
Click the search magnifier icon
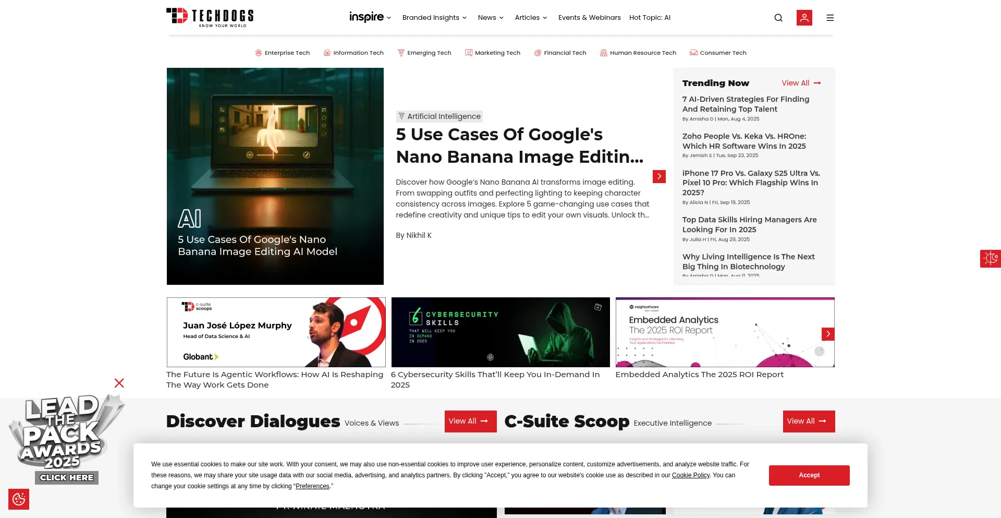(778, 18)
